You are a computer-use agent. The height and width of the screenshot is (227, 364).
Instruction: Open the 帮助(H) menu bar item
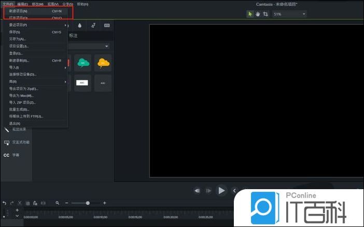point(82,4)
